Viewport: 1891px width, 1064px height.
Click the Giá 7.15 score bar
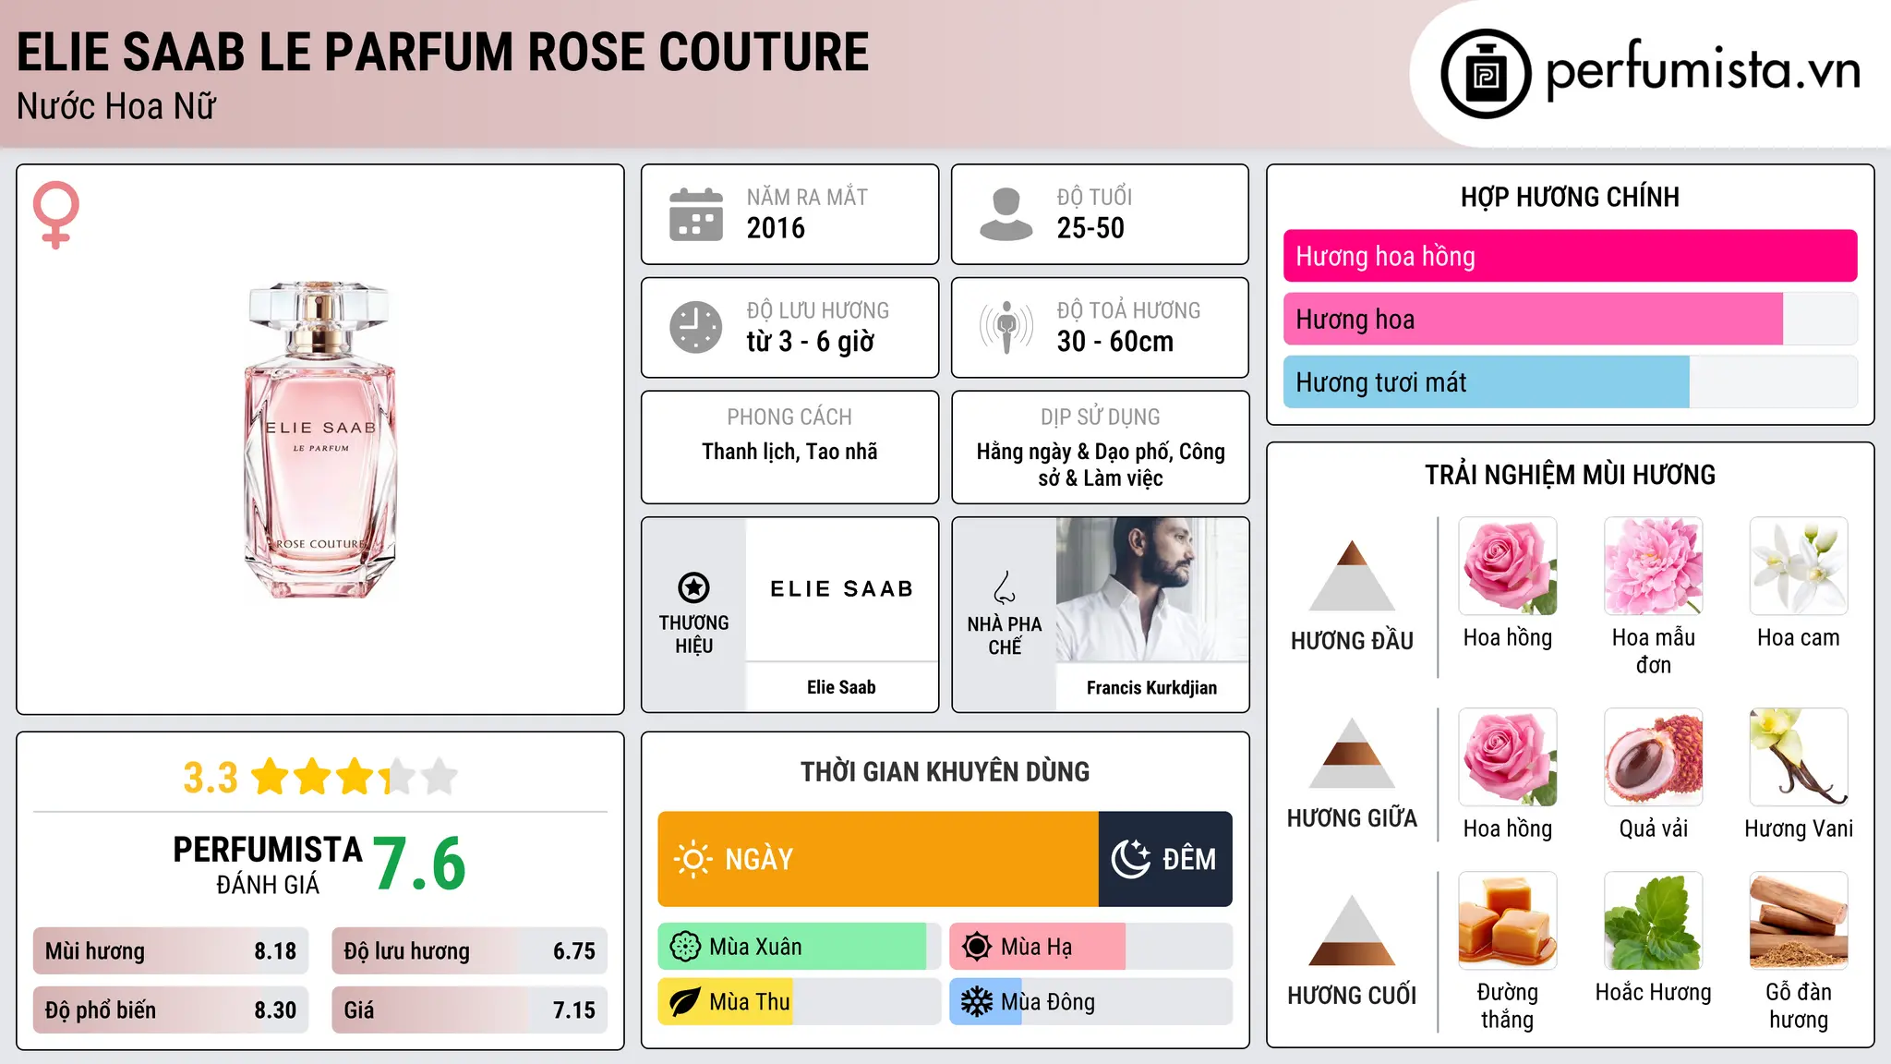[470, 1010]
